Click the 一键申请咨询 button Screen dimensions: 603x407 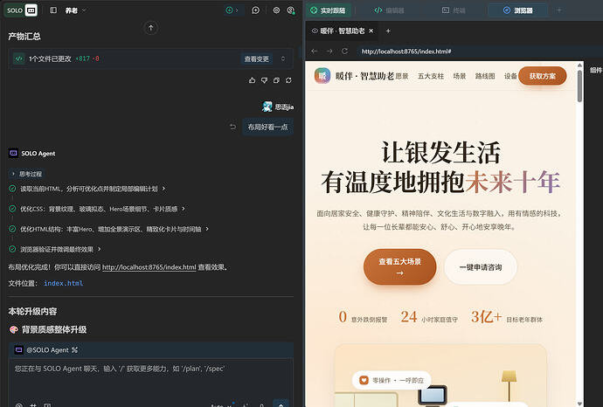coord(481,267)
